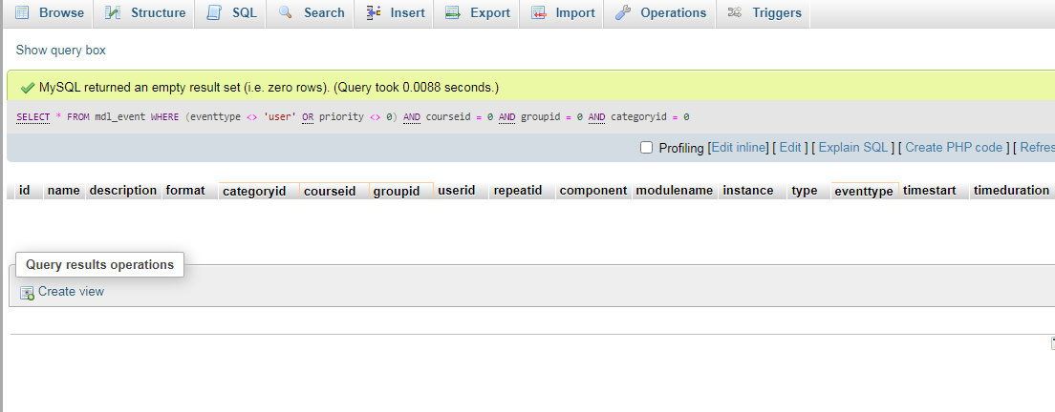Click the SQL tab document icon
1055x412 pixels.
tap(214, 12)
